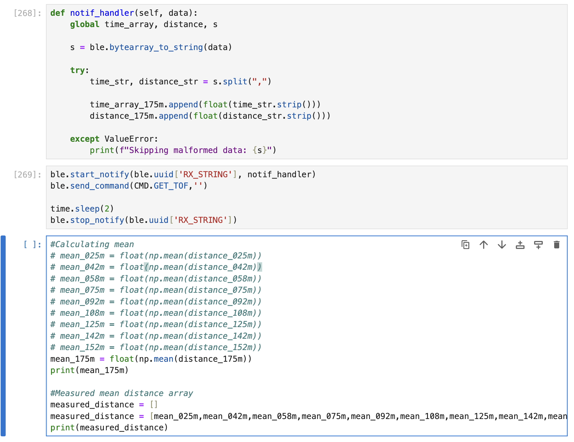Click commented line for mean_058m
Screen dimensions: 574x442
[x=156, y=279]
